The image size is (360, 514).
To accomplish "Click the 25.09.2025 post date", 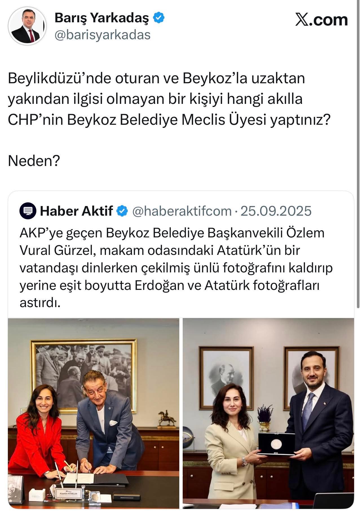I will [x=276, y=211].
